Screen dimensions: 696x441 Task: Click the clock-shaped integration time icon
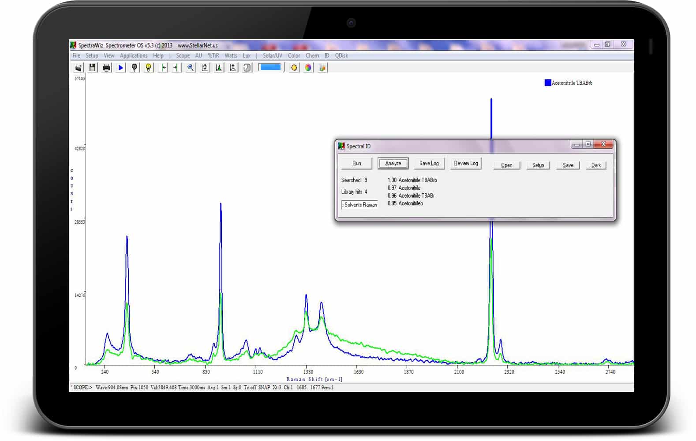[x=247, y=67]
